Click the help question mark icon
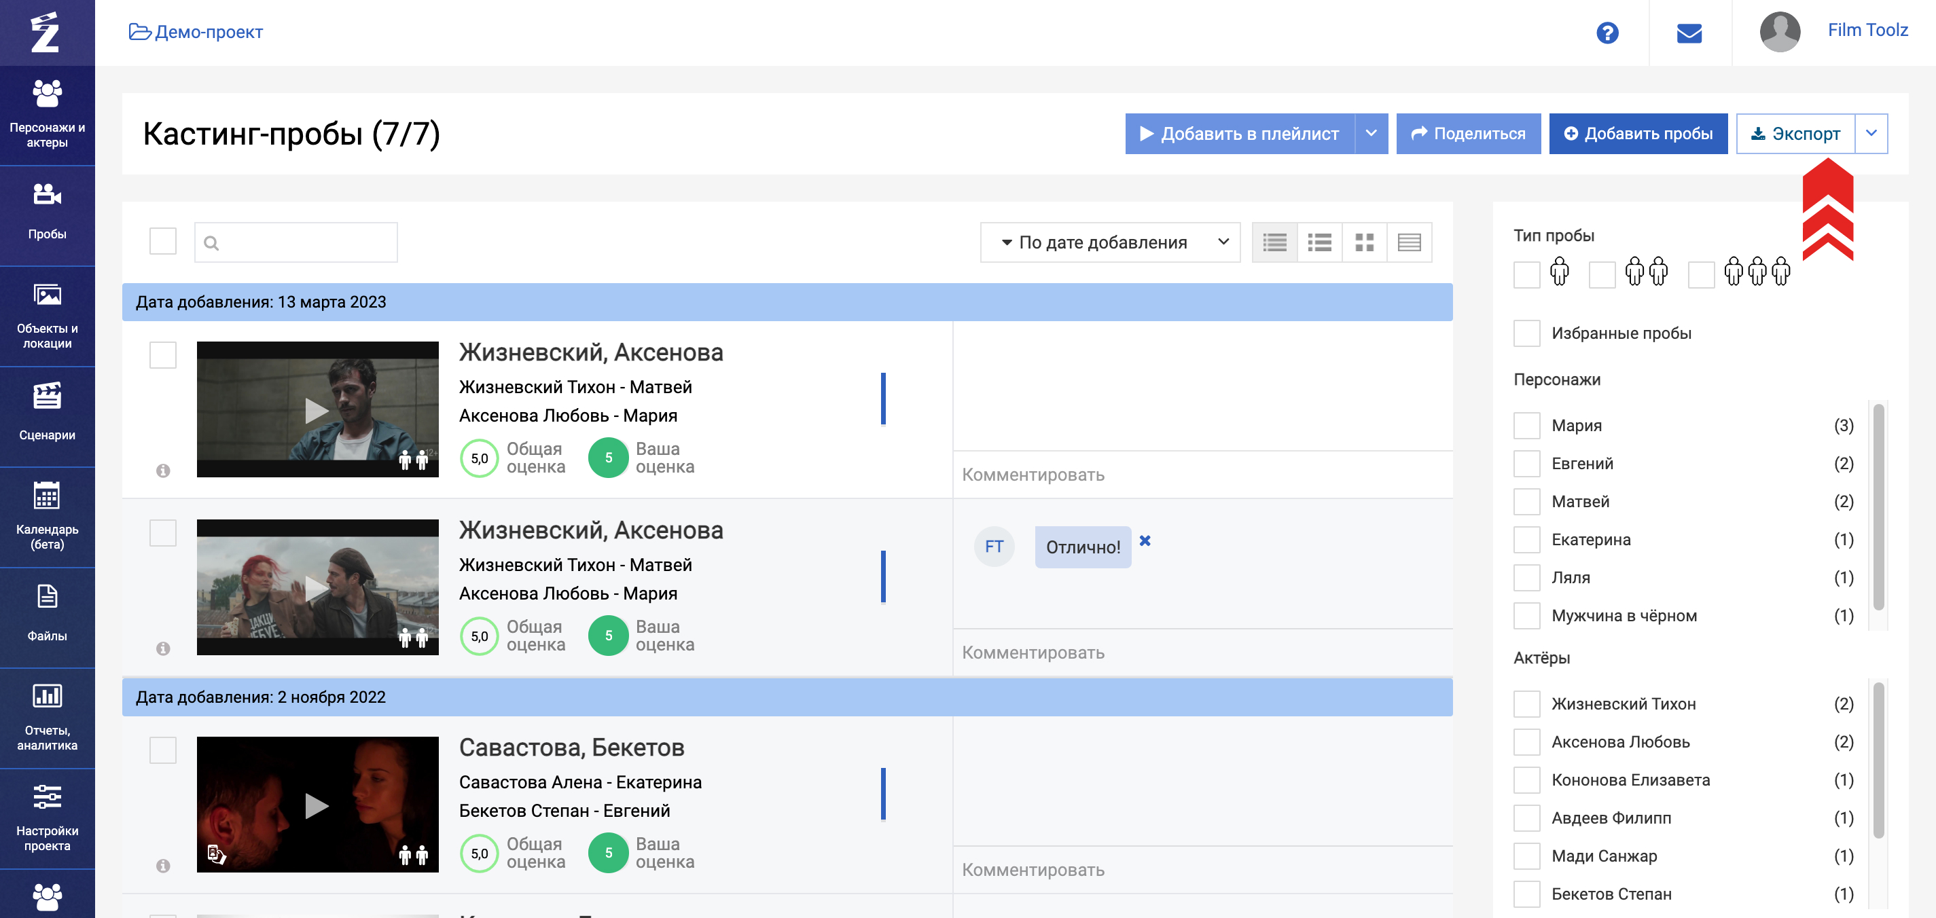 click(1607, 33)
